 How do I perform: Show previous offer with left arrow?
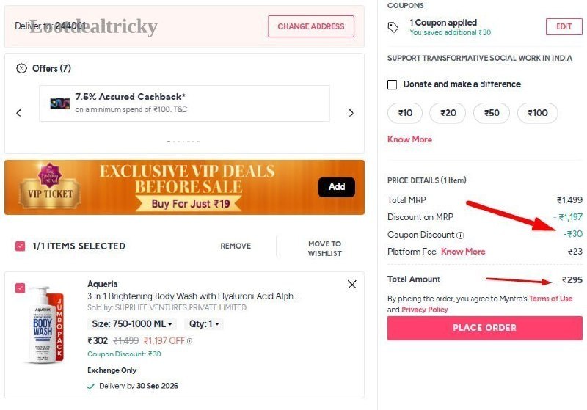19,113
